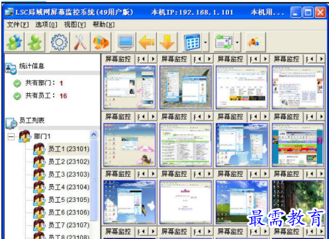Select 员工7 (23107) in employee list
The image size is (329, 239).
pyautogui.click(x=69, y=225)
